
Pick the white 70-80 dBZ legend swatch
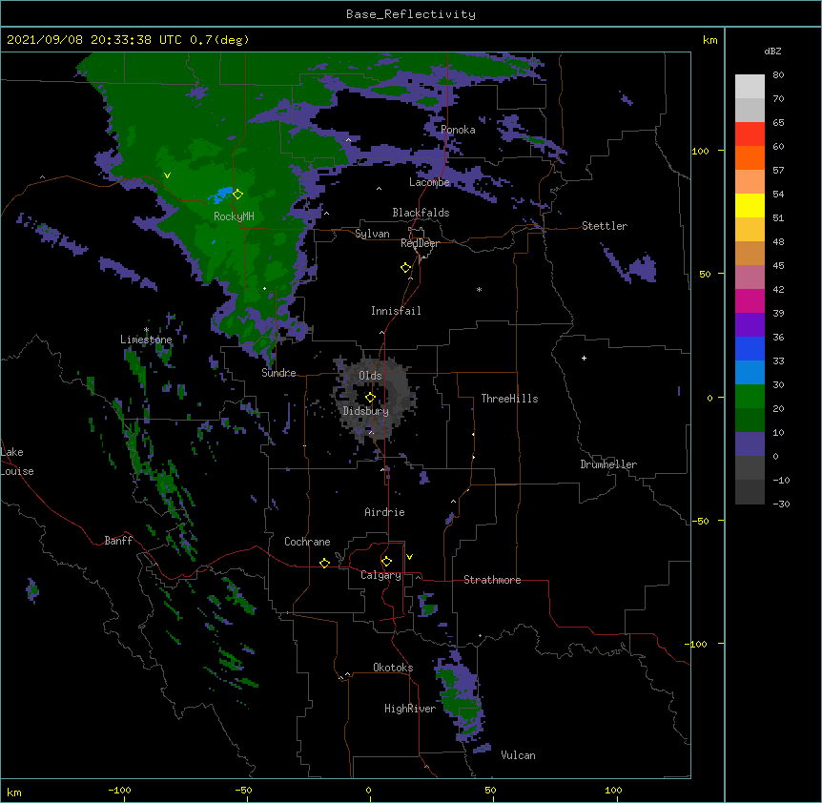click(750, 86)
